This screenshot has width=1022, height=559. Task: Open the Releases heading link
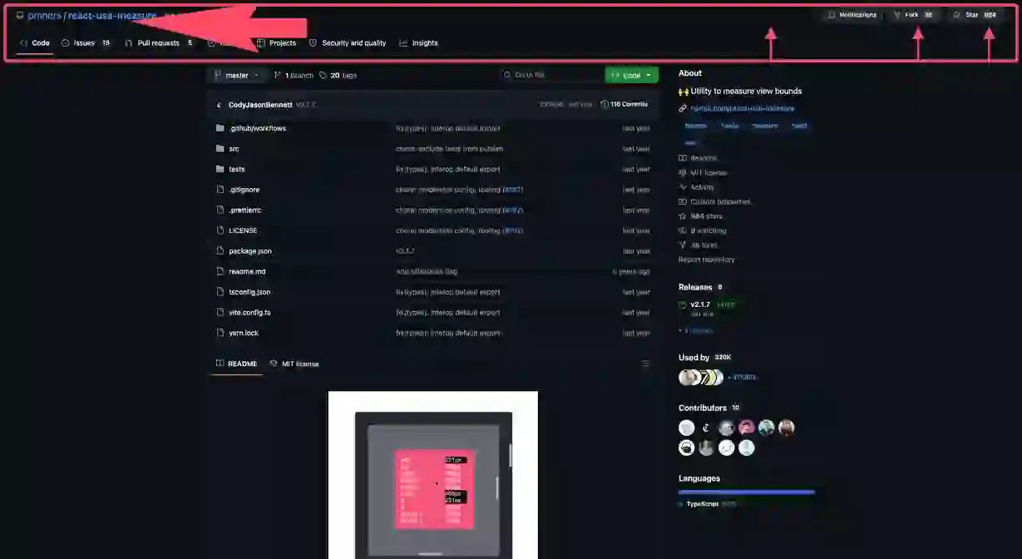[695, 287]
